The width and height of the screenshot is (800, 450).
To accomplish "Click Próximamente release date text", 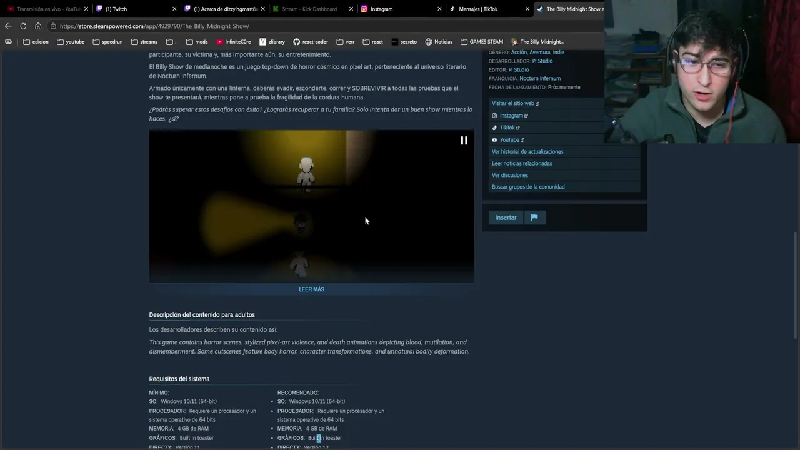I will (564, 87).
